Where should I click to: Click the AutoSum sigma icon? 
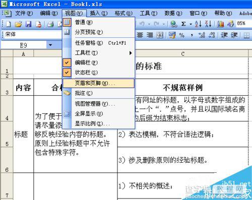pos(183,24)
